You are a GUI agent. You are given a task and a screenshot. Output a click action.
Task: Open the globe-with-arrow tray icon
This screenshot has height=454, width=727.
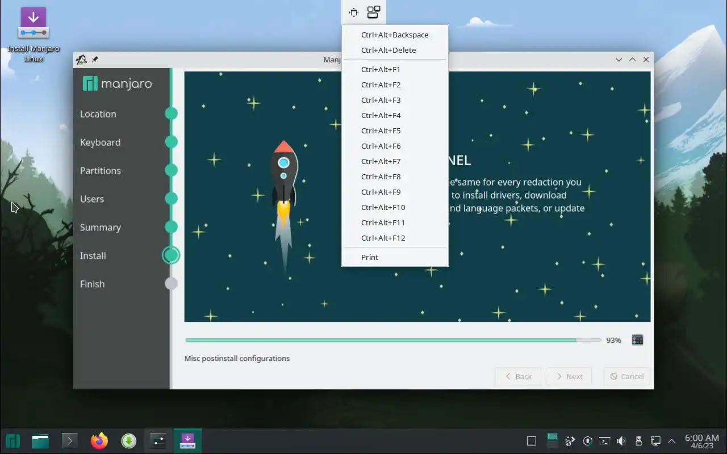[571, 441]
